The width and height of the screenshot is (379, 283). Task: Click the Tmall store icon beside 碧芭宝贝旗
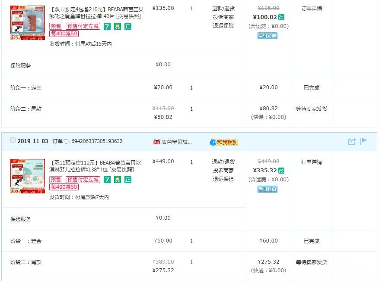pyautogui.click(x=157, y=142)
